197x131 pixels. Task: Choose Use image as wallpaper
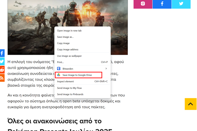click(82, 56)
